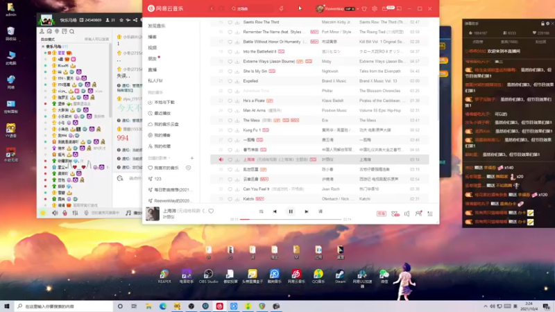Like the song She Is My Sin
The image size is (555, 312).
tap(230, 71)
